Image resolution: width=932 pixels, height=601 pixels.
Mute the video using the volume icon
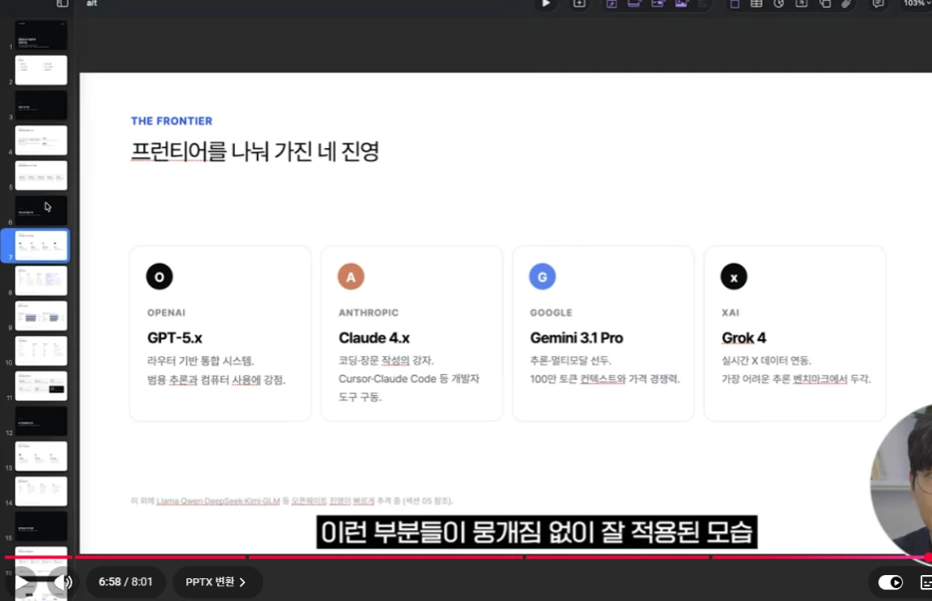64,582
